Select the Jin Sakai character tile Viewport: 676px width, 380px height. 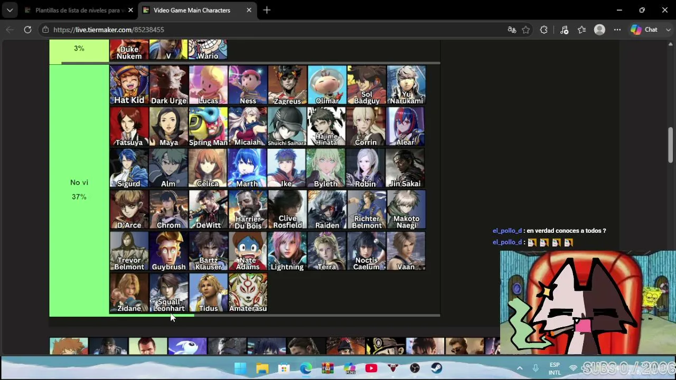coord(406,168)
